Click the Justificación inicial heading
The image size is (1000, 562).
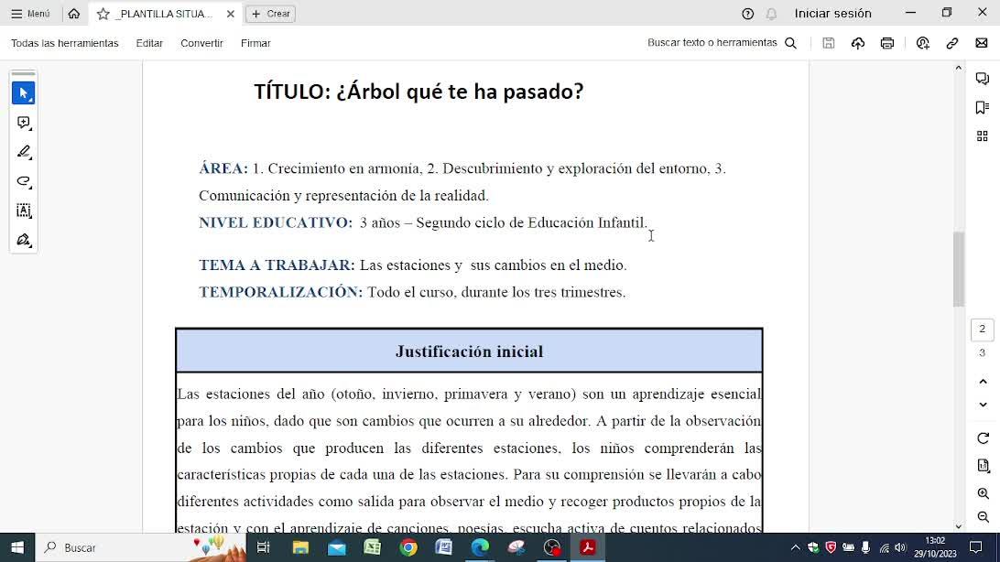coord(470,351)
